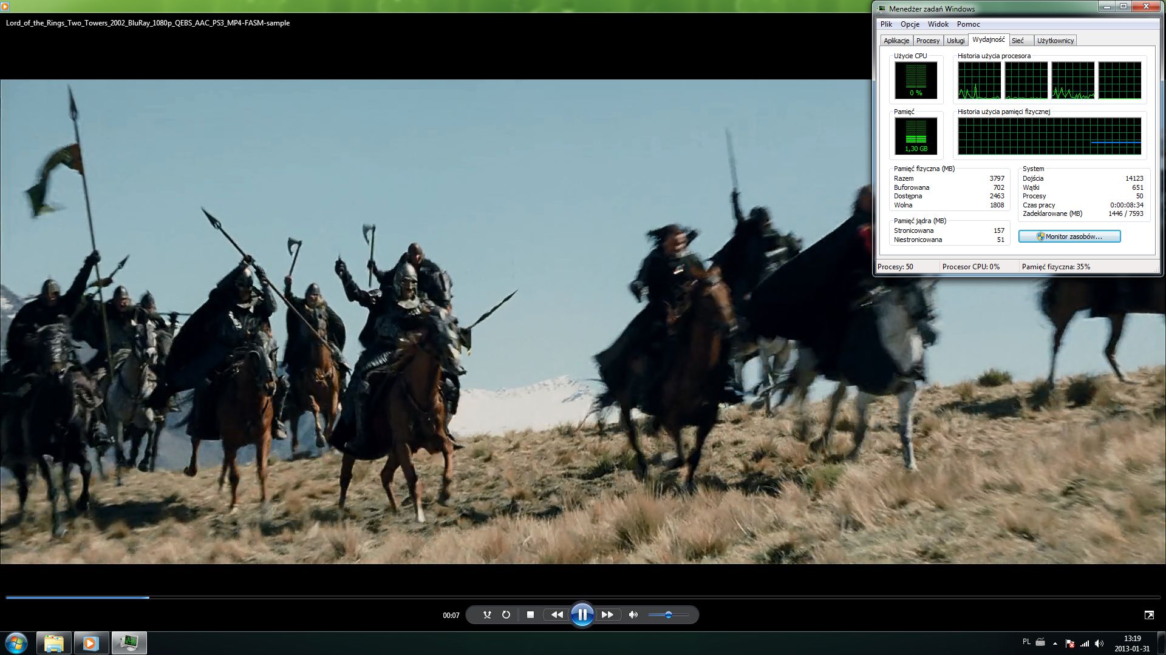
Task: Click the video seek progress bar
Action: [x=583, y=597]
